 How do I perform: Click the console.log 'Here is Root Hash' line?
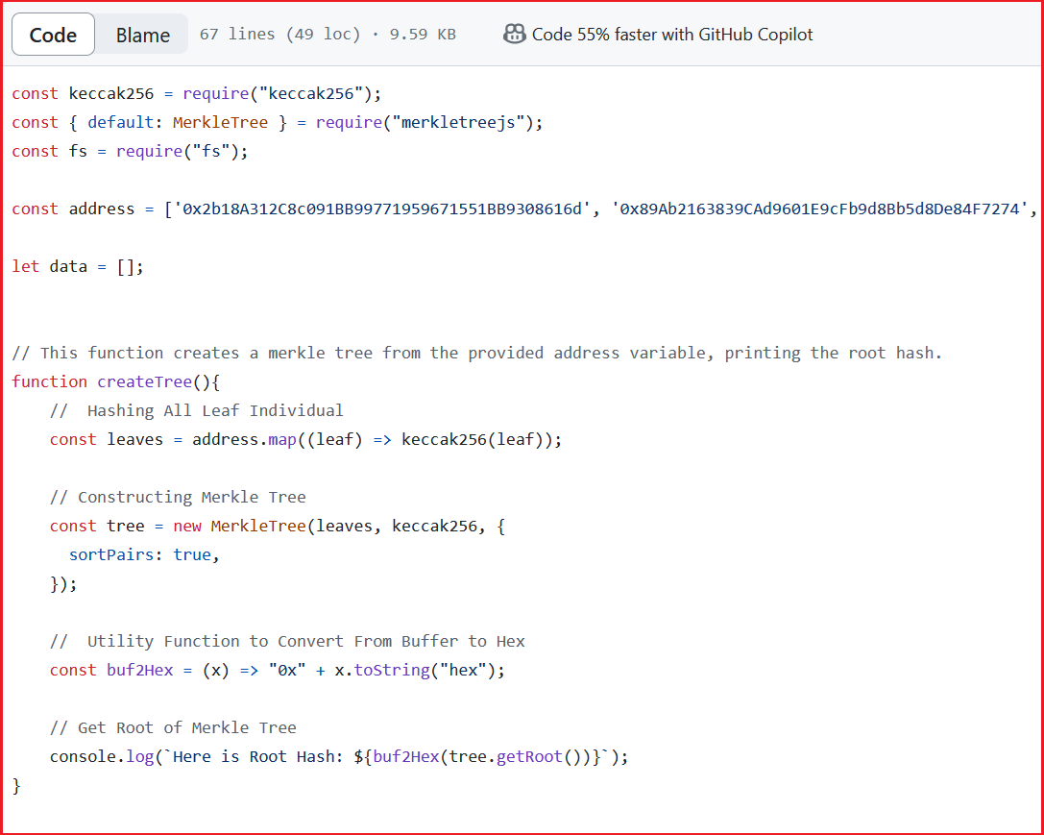click(x=339, y=757)
